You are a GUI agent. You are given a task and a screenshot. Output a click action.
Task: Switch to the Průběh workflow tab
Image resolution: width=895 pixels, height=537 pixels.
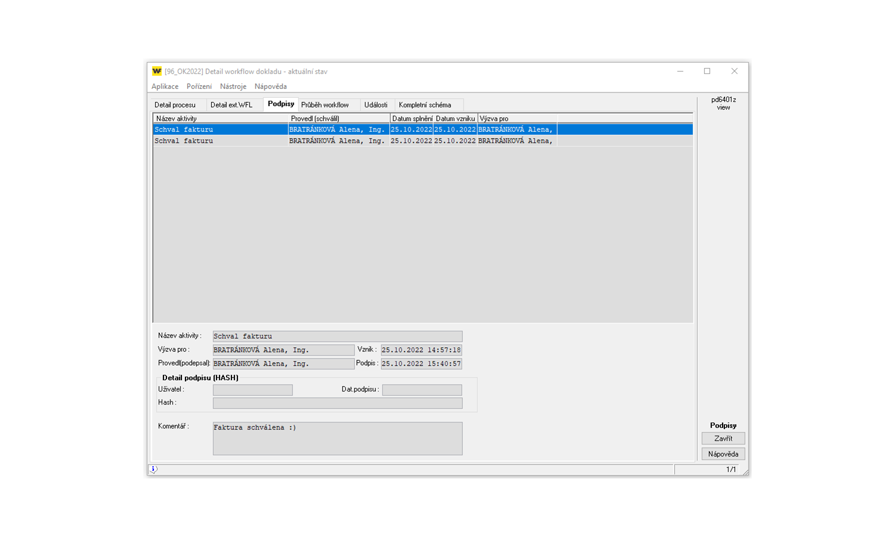pos(325,105)
